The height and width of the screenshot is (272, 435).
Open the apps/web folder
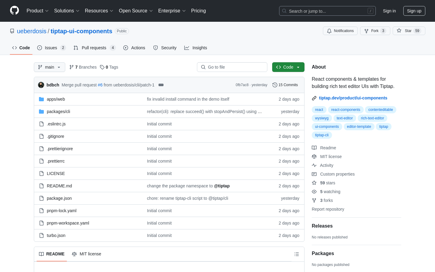pos(56,99)
